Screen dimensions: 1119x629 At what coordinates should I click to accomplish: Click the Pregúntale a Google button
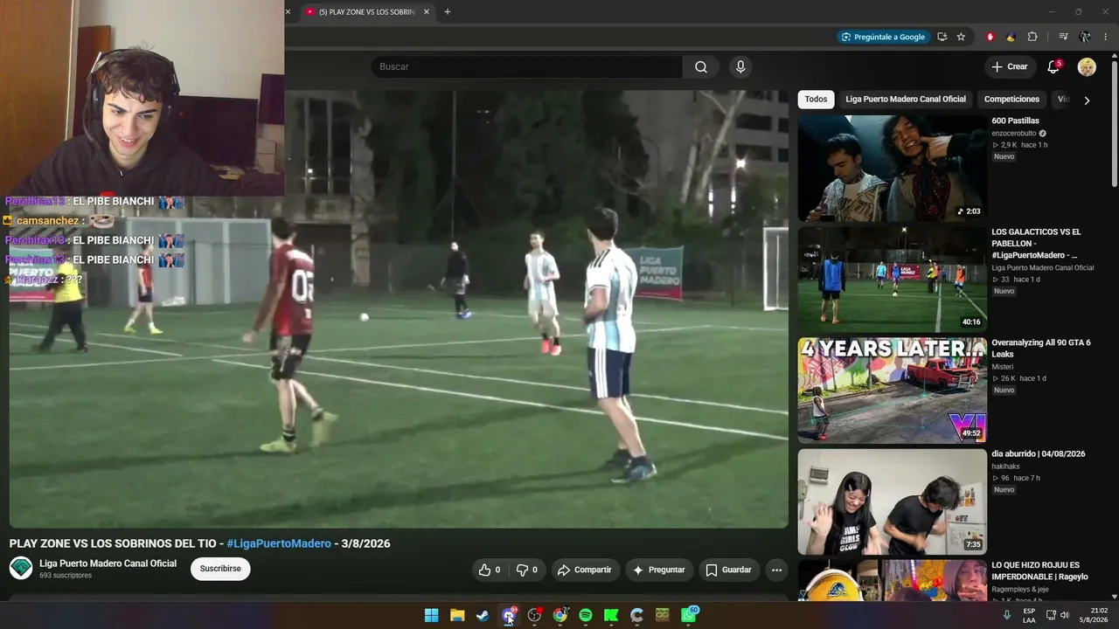[882, 37]
